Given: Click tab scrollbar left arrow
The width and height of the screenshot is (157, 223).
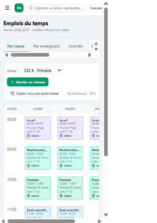Looking at the screenshot, I should coord(6,55).
